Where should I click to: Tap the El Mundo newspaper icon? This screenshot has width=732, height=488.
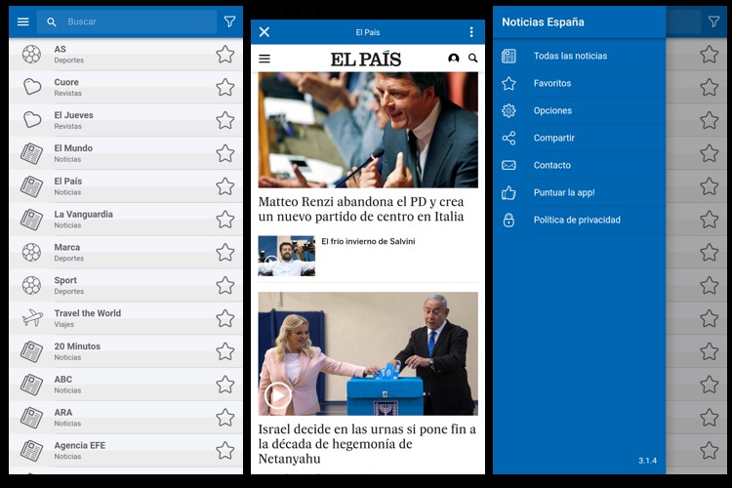click(32, 153)
